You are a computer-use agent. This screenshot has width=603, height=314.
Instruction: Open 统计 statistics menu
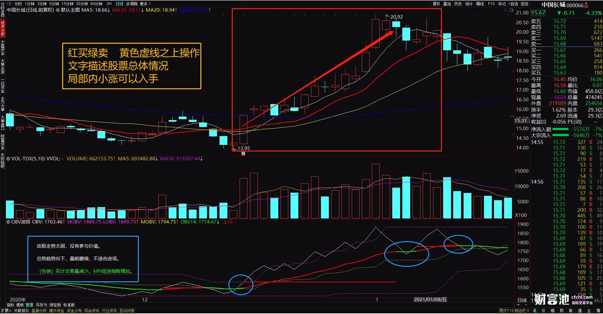pos(469,4)
